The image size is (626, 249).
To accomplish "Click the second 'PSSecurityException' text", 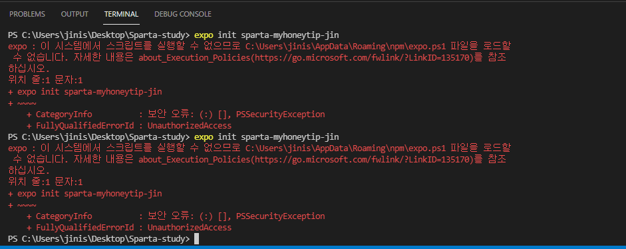I will tap(280, 216).
